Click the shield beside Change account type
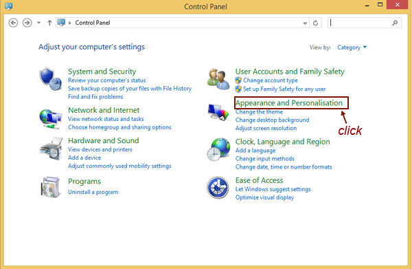 pyautogui.click(x=238, y=80)
